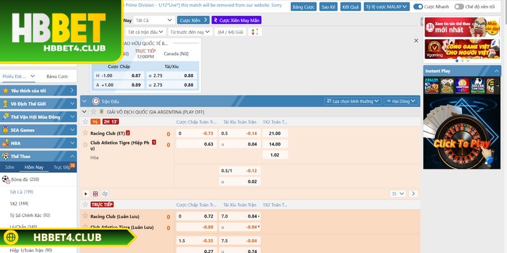Click the (64 / 64) Giải leagues button
Screen dimensions: 507x253
(230, 32)
